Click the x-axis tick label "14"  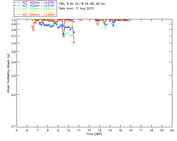110,130
